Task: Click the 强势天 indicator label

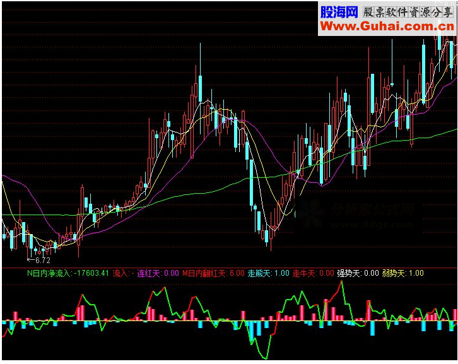Action: (x=349, y=273)
